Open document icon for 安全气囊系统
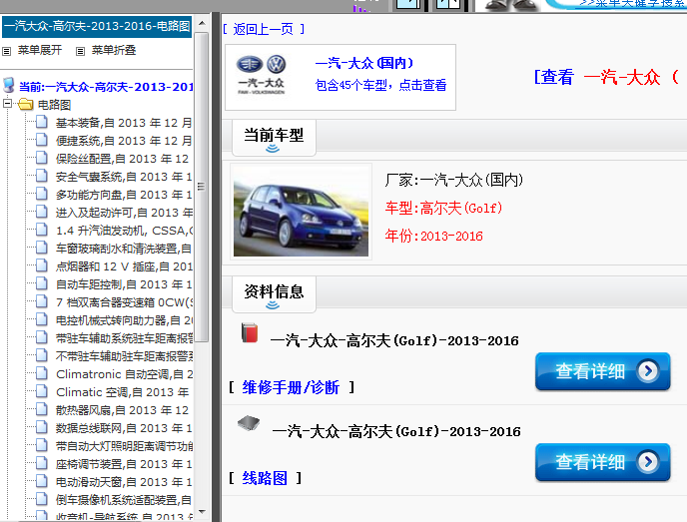Screen dimensions: 687x522 42,176
